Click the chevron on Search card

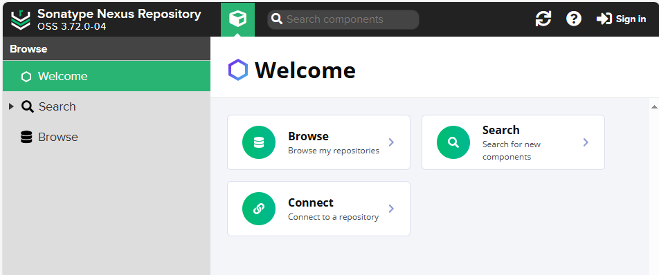pos(586,142)
